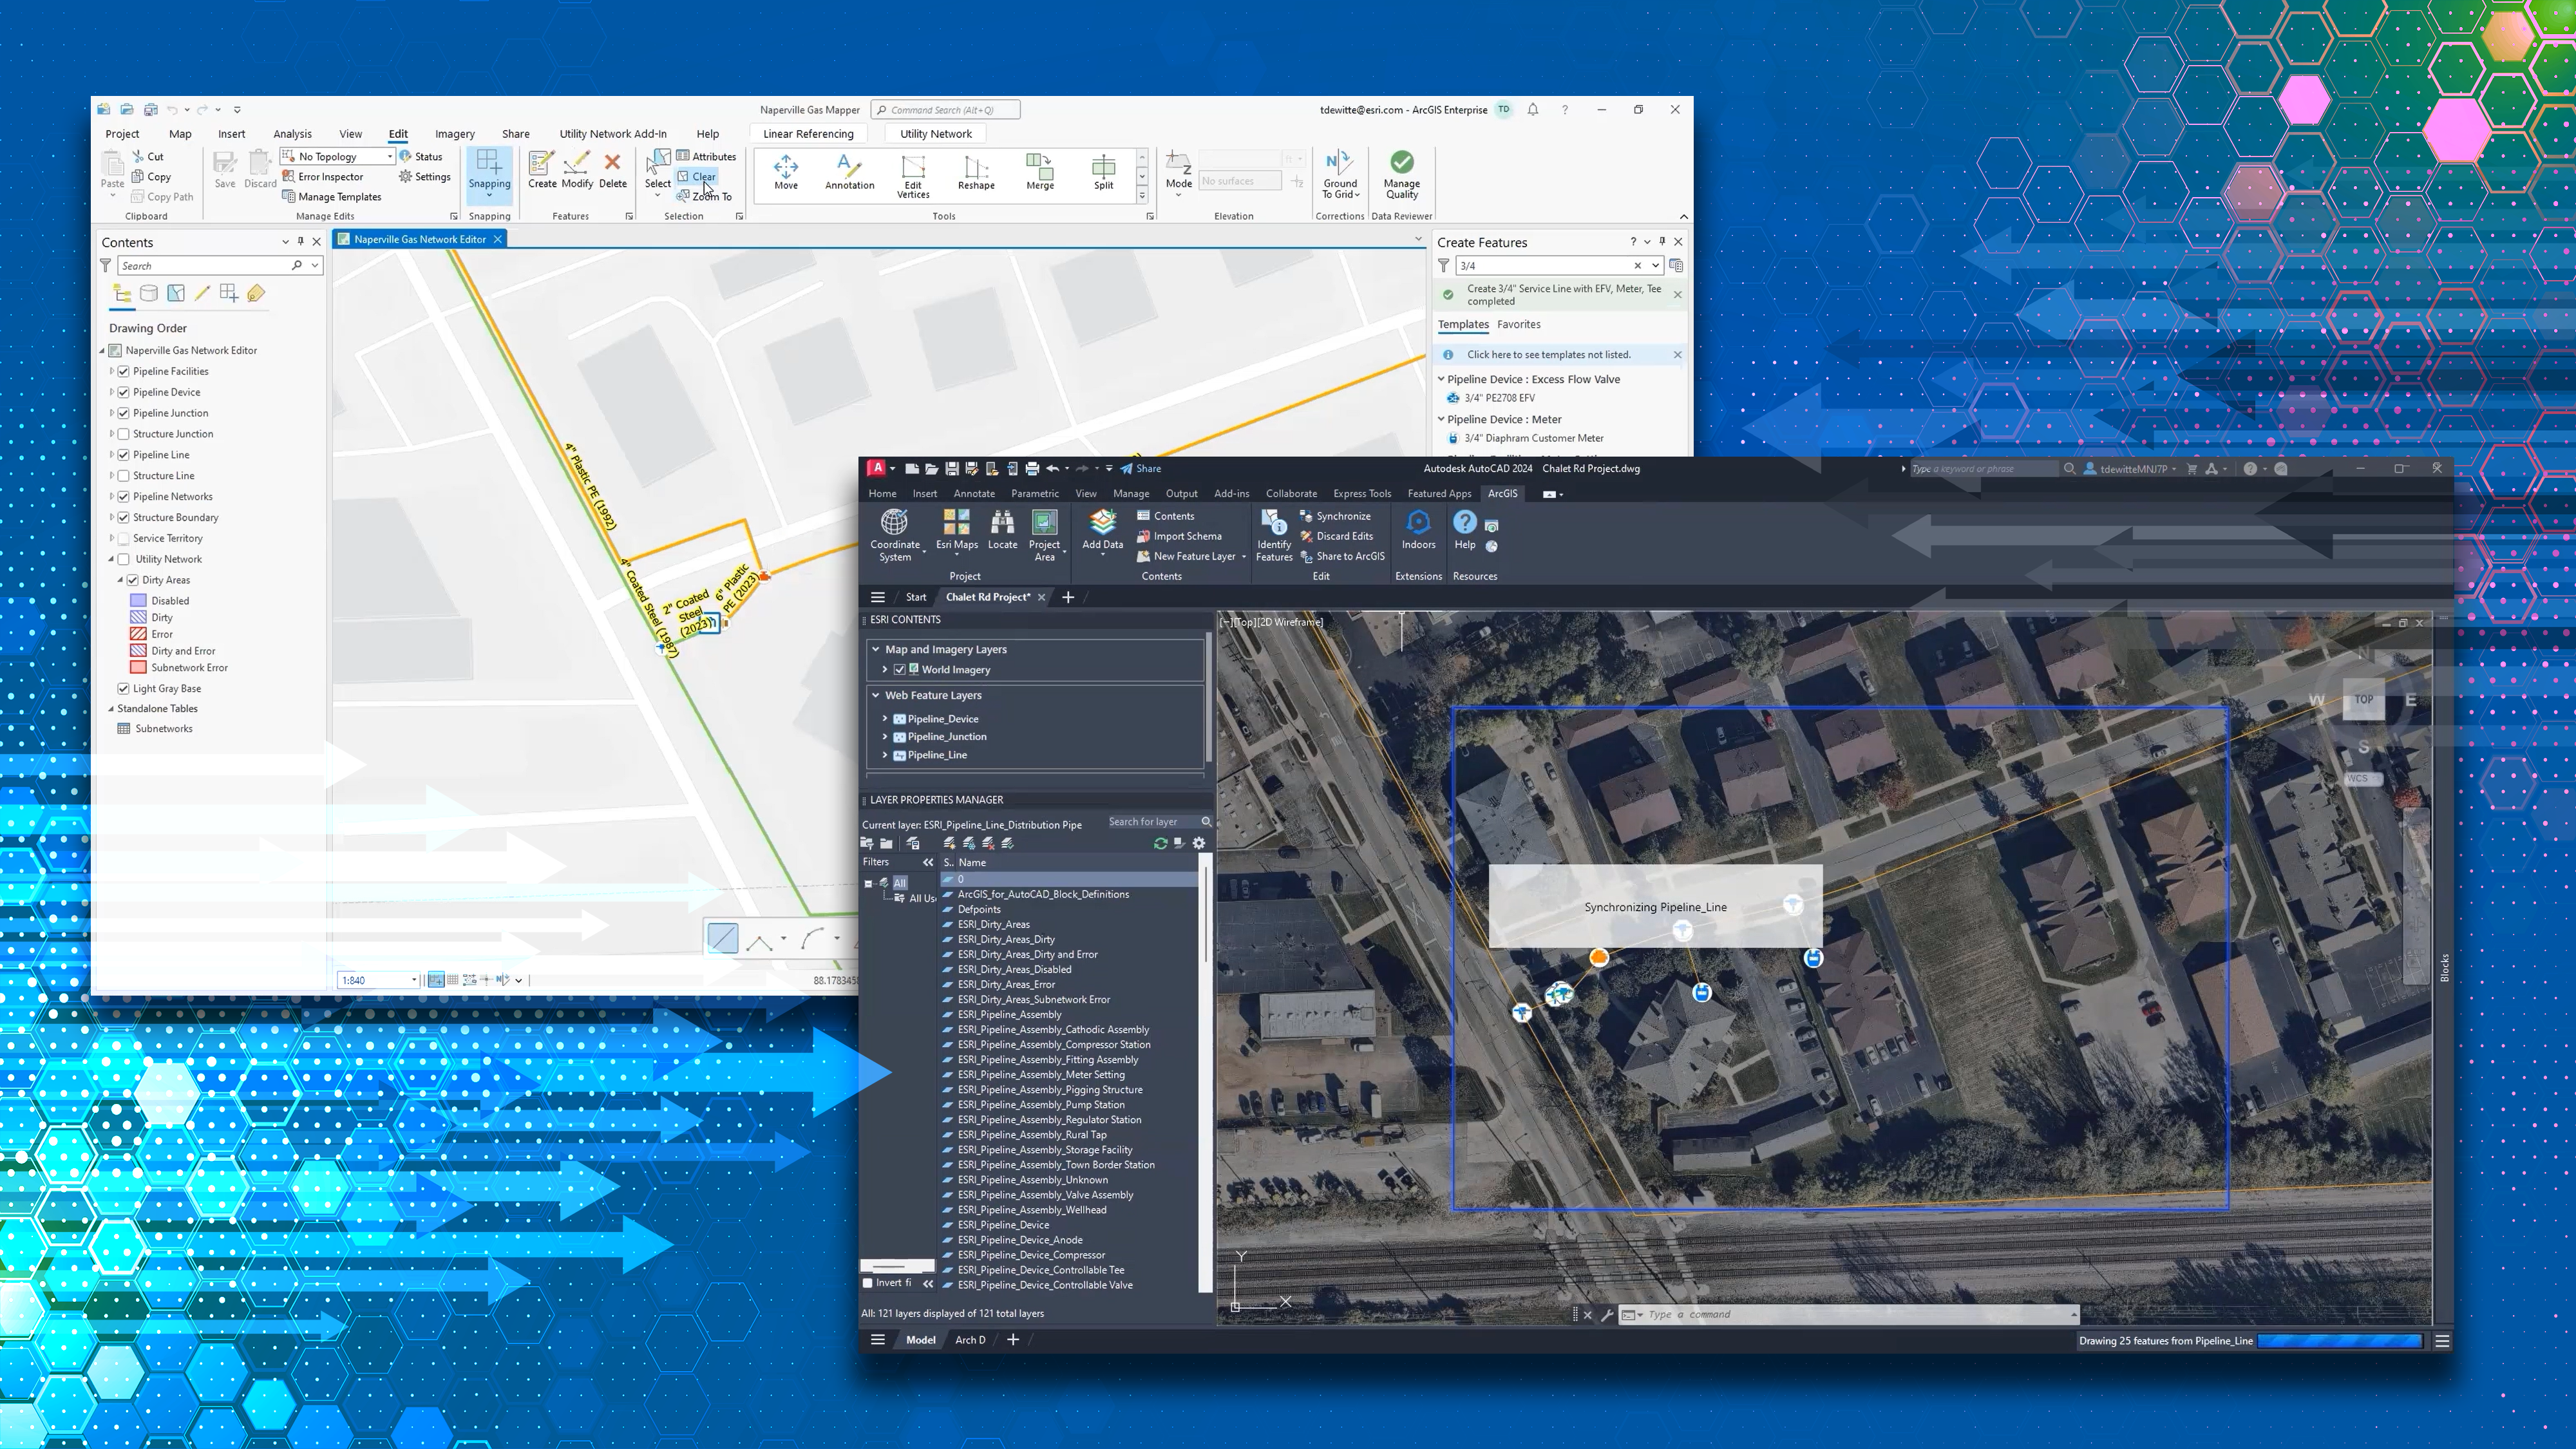Open Manage Templates in ArcGIS

click(x=332, y=197)
